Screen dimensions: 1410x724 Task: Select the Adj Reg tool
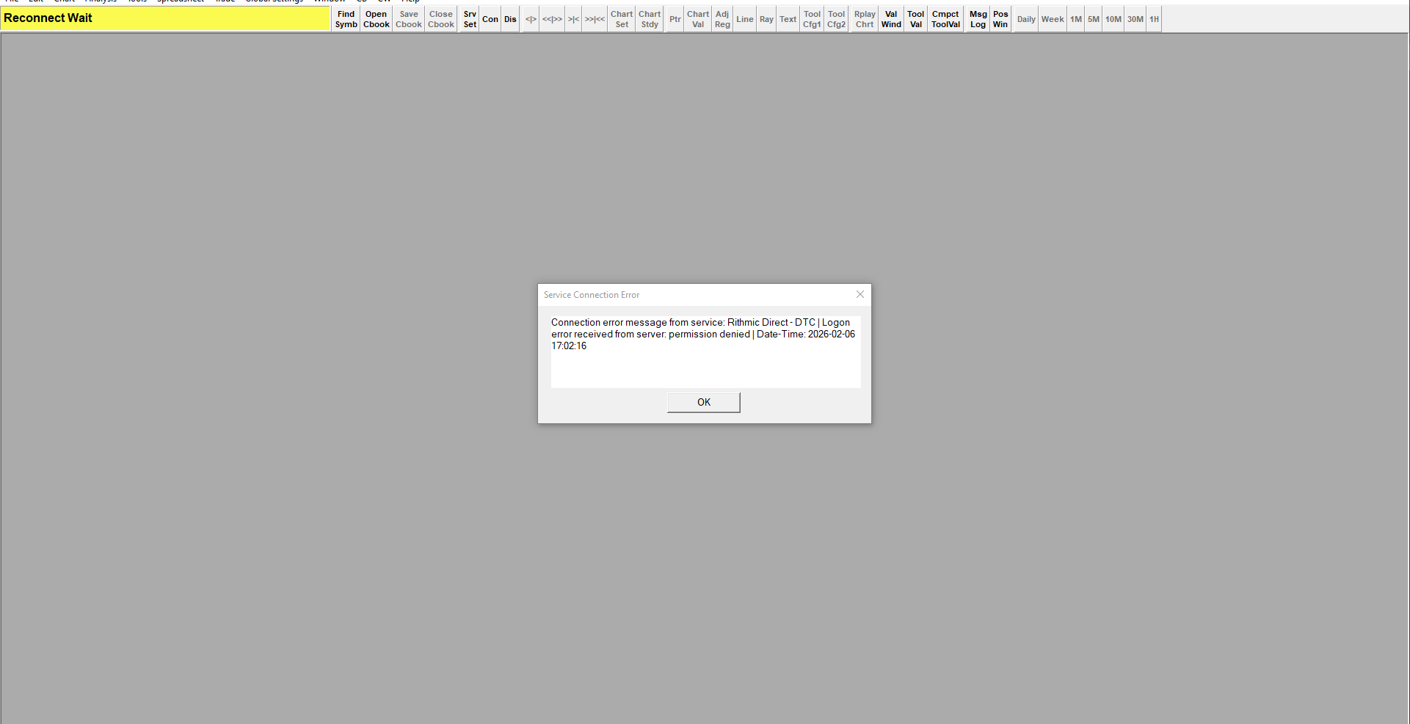pyautogui.click(x=722, y=19)
